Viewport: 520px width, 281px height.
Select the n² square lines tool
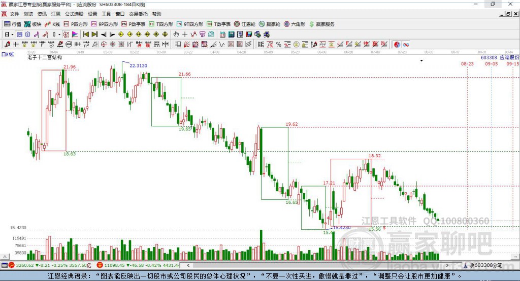(x=86, y=45)
